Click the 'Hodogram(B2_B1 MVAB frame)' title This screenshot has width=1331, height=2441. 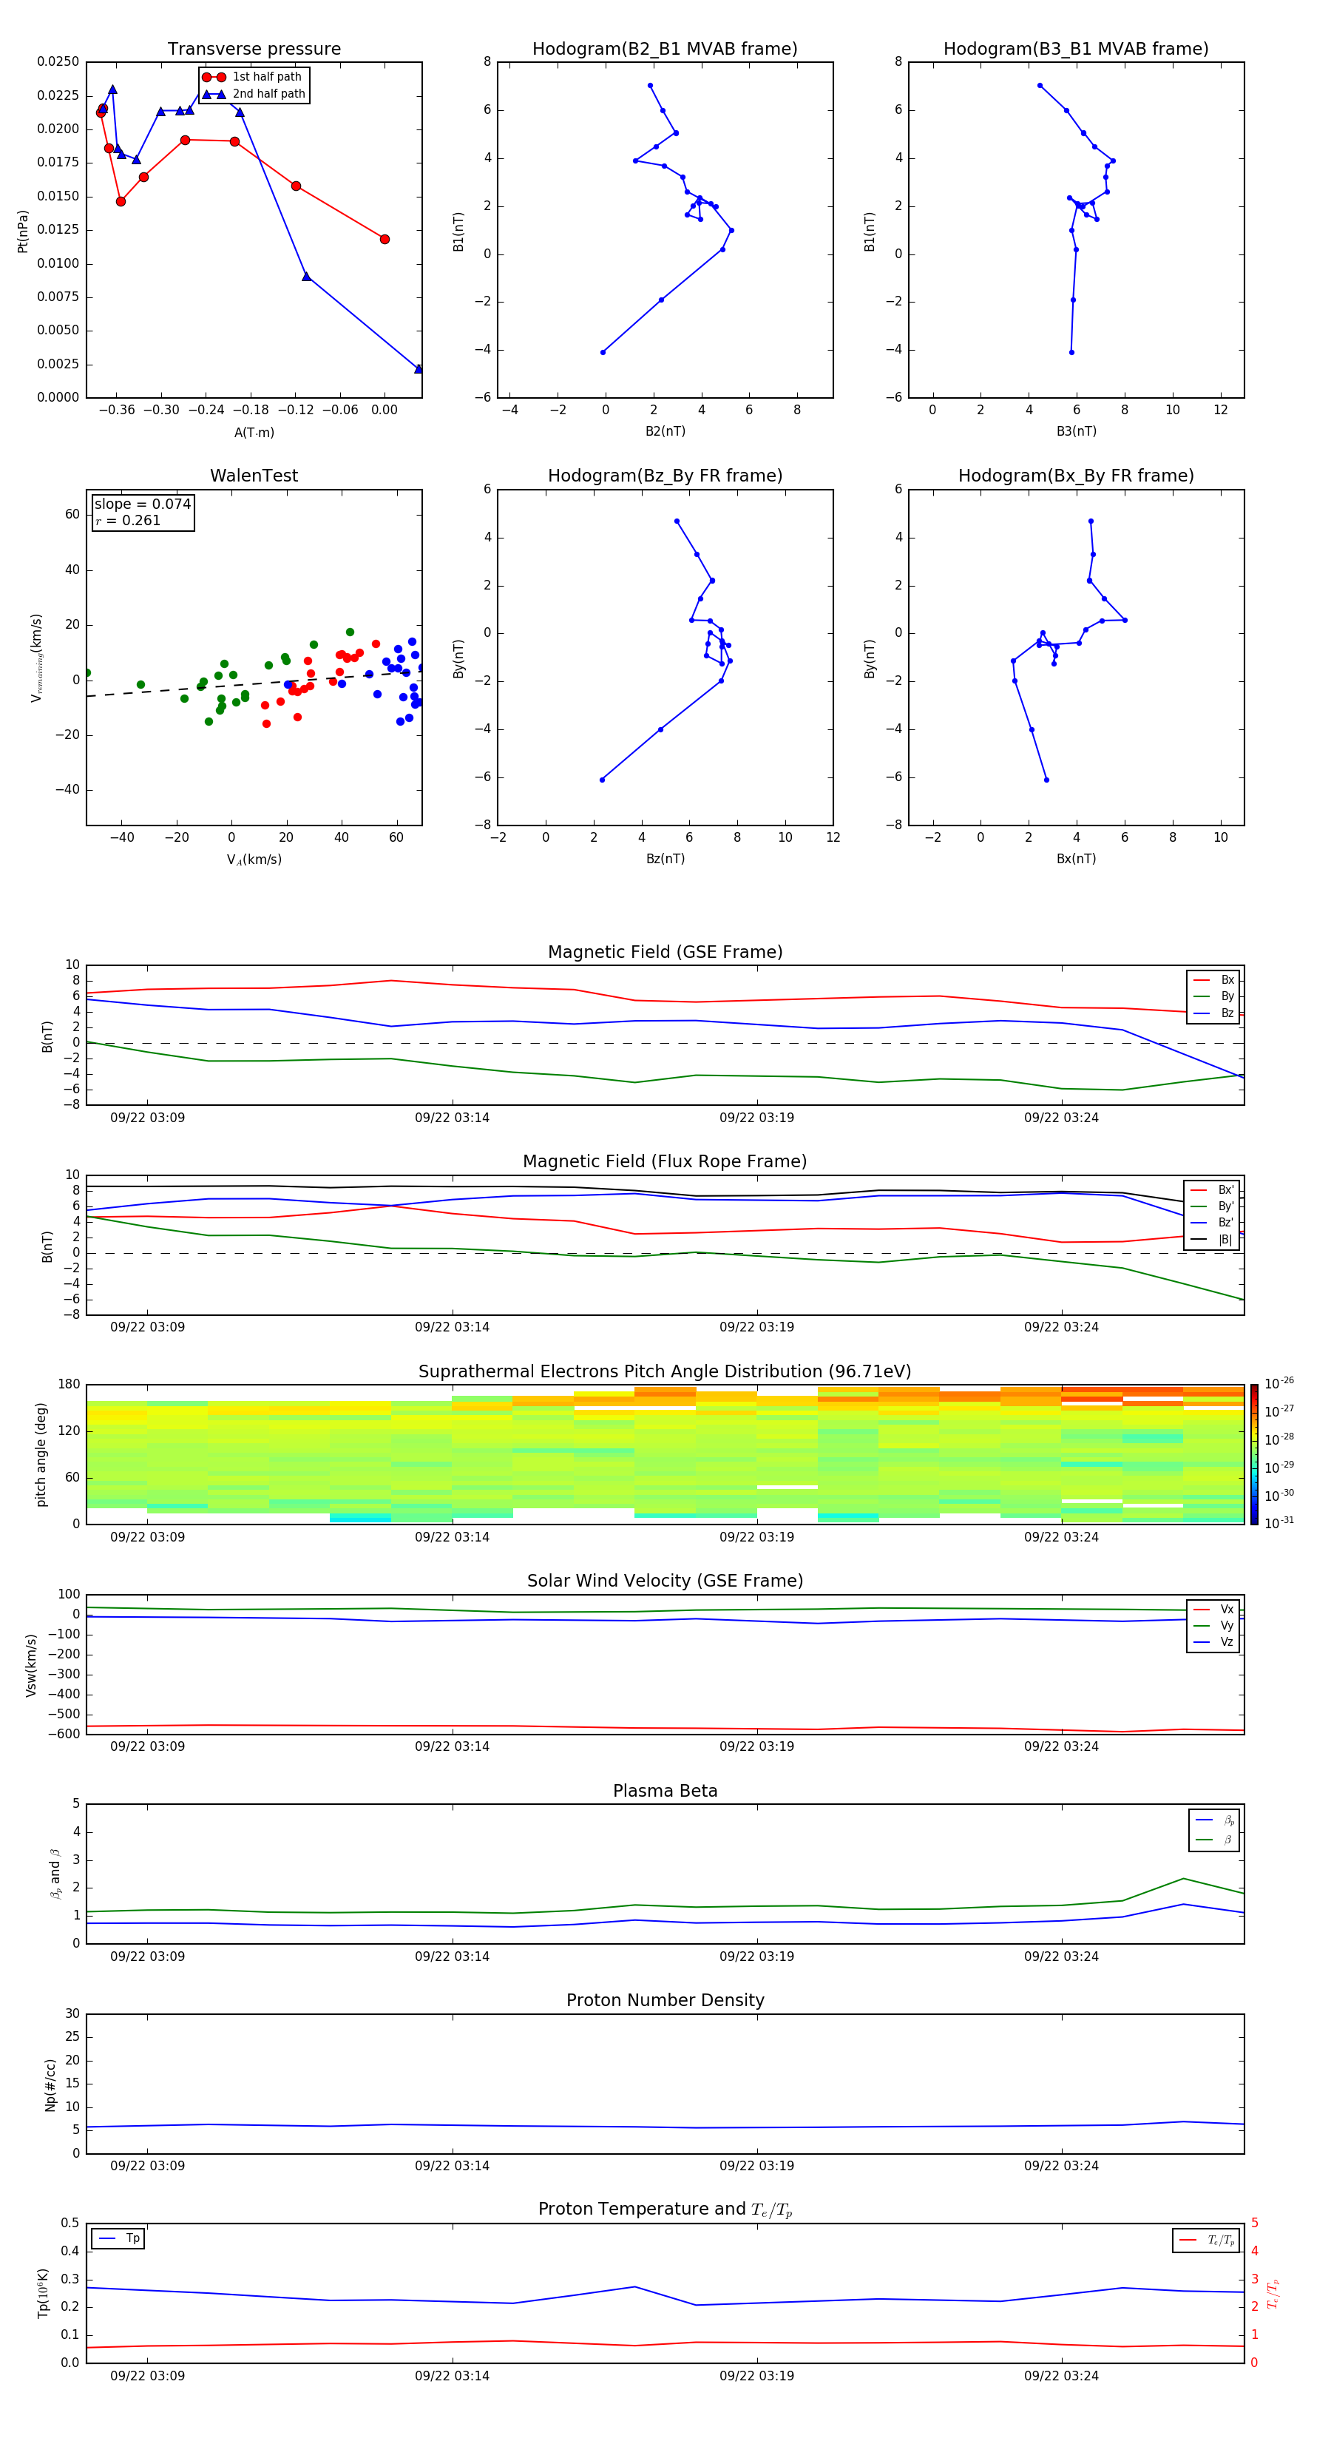665,48
